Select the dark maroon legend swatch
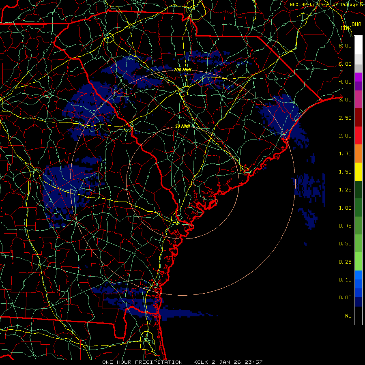 click(x=358, y=118)
